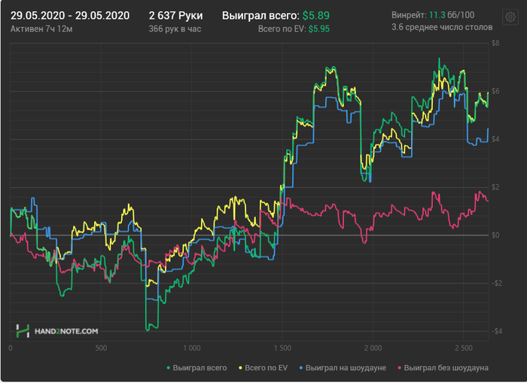Screen dimensions: 527x383
Task: Click the blue dot beside 'Выиграл на шоудауне'
Action: pyautogui.click(x=301, y=368)
